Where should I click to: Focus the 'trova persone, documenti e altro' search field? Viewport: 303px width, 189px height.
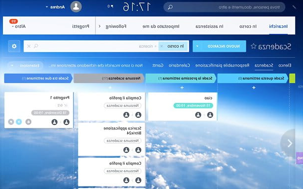pos(224,7)
